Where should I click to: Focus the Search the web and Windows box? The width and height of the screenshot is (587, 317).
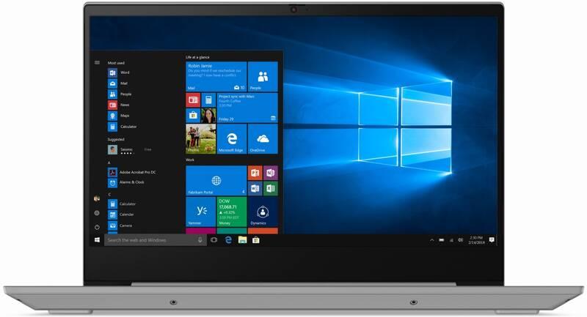(156, 240)
